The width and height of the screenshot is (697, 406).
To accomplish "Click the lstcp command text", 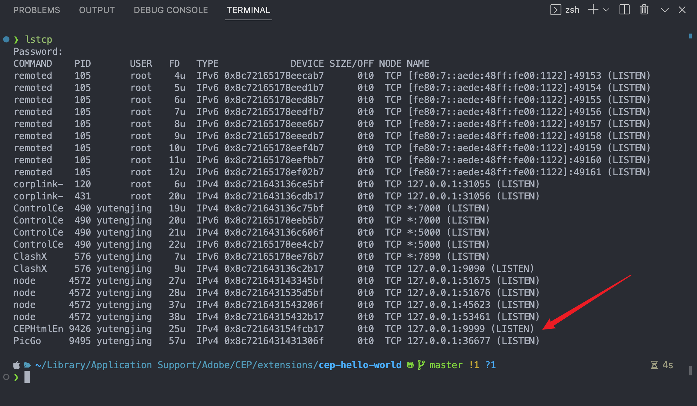I will [x=39, y=39].
